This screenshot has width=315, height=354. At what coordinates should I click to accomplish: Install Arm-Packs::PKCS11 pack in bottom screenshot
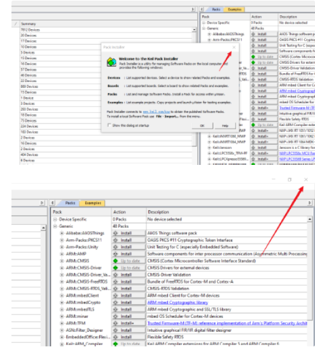(129, 240)
